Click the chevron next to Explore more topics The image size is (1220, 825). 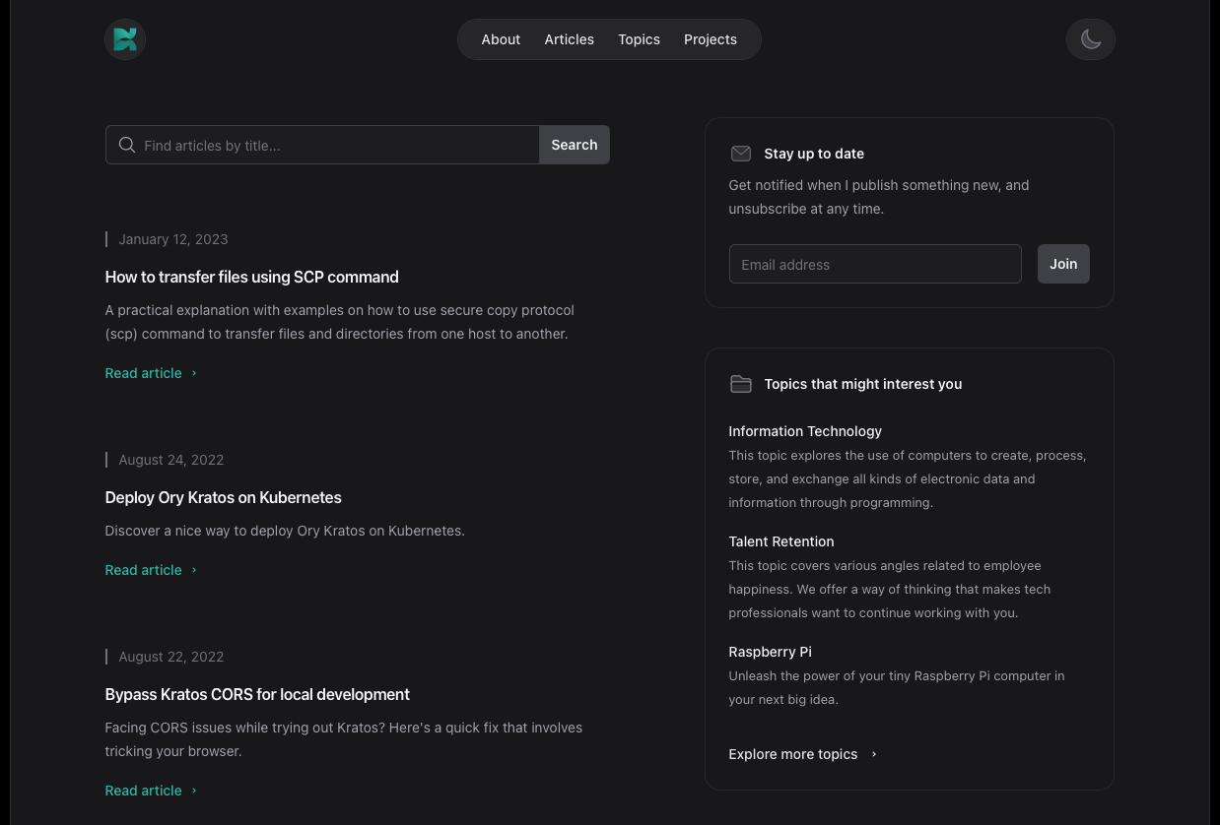coord(874,754)
